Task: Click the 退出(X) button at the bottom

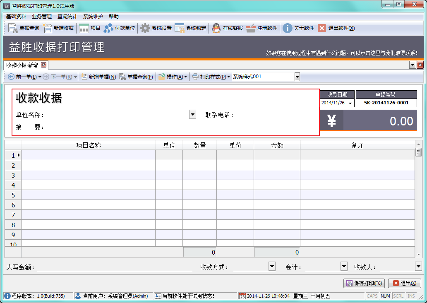Action: (x=404, y=284)
